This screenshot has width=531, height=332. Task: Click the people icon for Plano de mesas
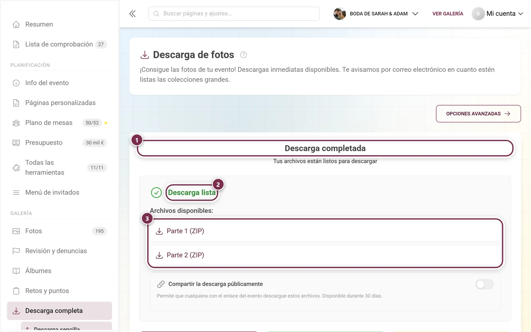click(16, 123)
